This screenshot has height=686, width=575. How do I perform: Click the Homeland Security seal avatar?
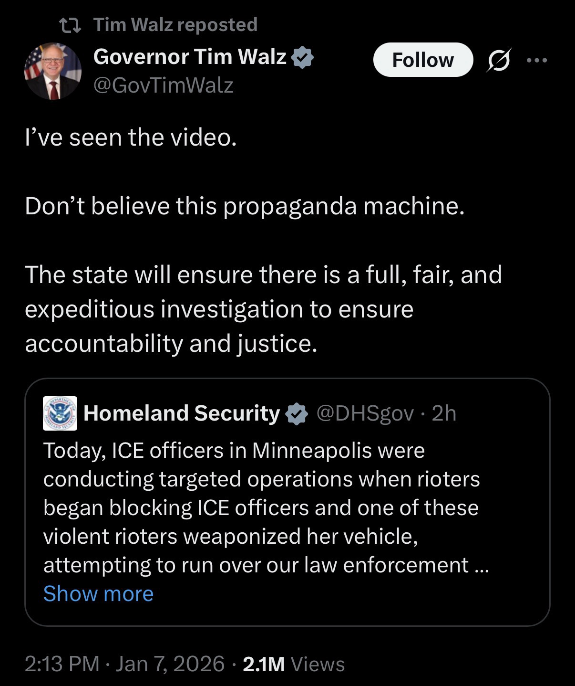(60, 413)
